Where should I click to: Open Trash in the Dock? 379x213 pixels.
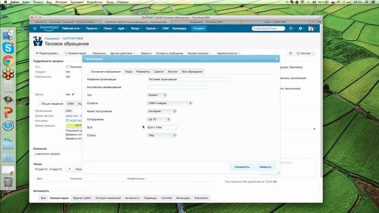click(x=8, y=182)
